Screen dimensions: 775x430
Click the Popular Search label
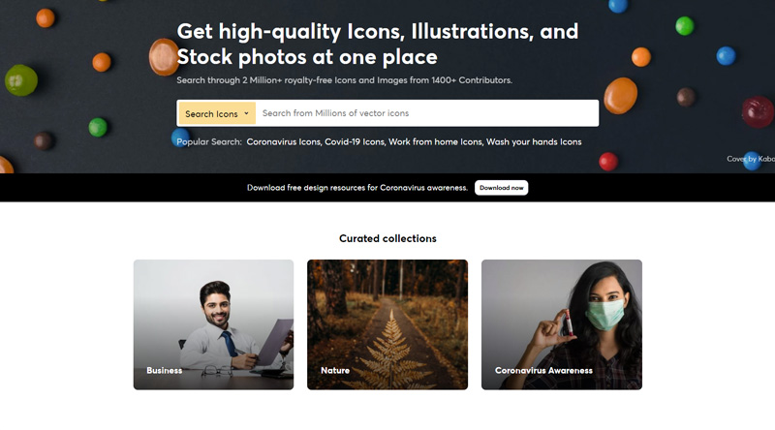coord(209,141)
